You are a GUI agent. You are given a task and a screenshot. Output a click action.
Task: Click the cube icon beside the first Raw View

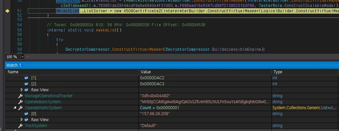coord(26,90)
